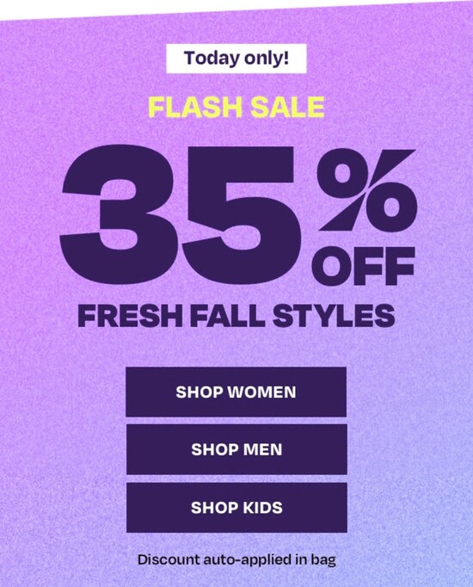
Task: Click the yellow FLASH SALE heading
Action: tap(236, 107)
